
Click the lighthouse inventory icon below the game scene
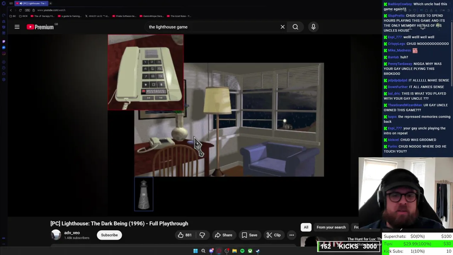point(144,194)
